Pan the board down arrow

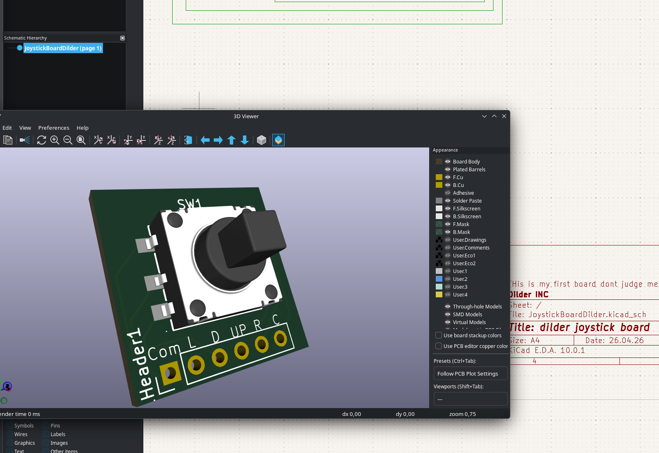click(x=245, y=140)
